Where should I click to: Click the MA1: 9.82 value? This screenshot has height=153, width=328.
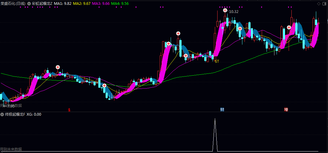pos(63,4)
